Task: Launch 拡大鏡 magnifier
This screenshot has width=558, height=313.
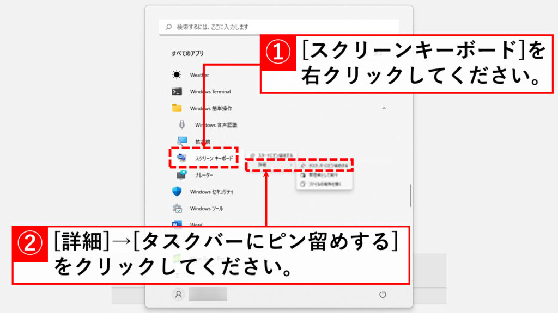Action: (x=194, y=142)
